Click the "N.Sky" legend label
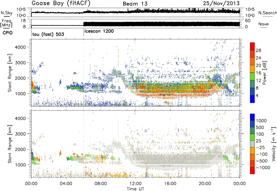The width and height of the screenshot is (277, 191). (7, 13)
